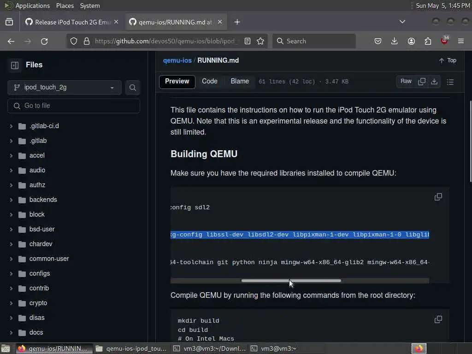Image resolution: width=472 pixels, height=354 pixels.
Task: Open uBlock Origin extension icon
Action: point(445,41)
